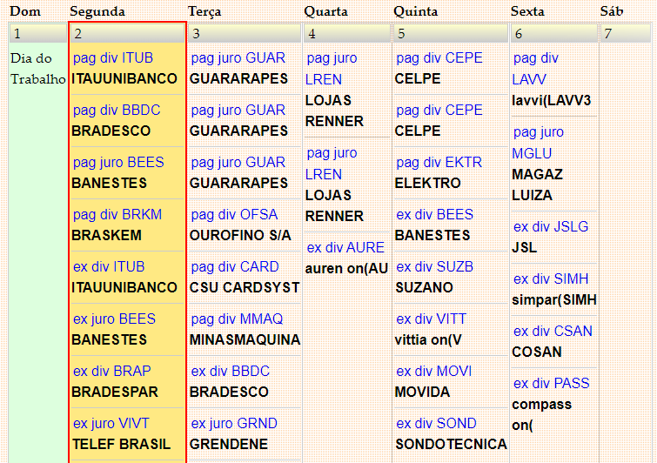The image size is (657, 463).
Task: Click 'GRENDENE' company name
Action: [x=229, y=444]
